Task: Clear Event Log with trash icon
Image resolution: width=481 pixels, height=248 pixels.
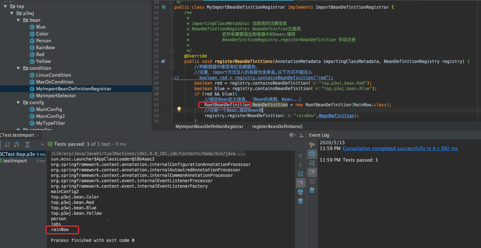Action: [312, 190]
